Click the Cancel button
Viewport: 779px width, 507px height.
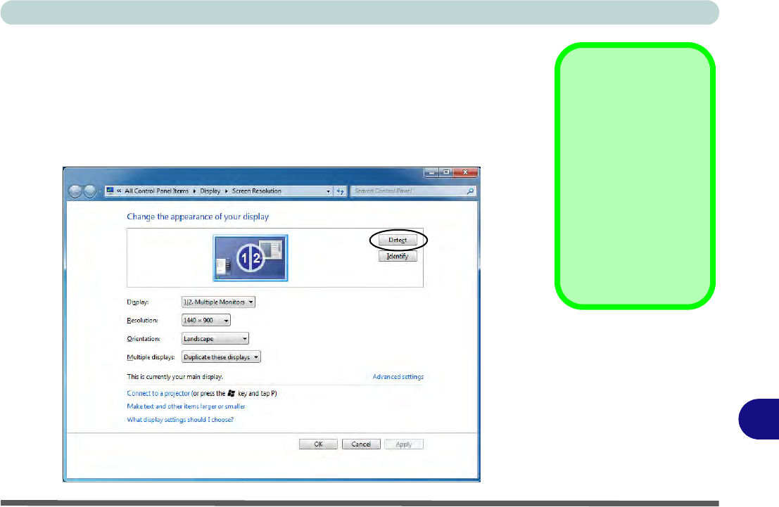coord(361,444)
